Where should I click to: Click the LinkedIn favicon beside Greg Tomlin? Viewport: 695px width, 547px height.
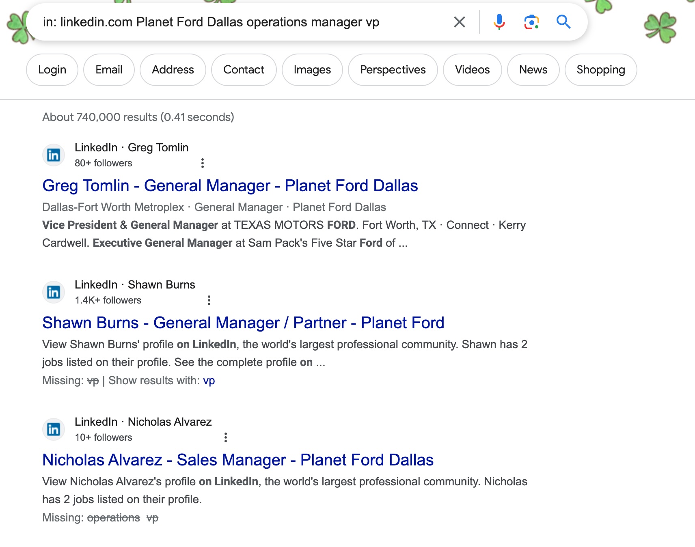54,155
